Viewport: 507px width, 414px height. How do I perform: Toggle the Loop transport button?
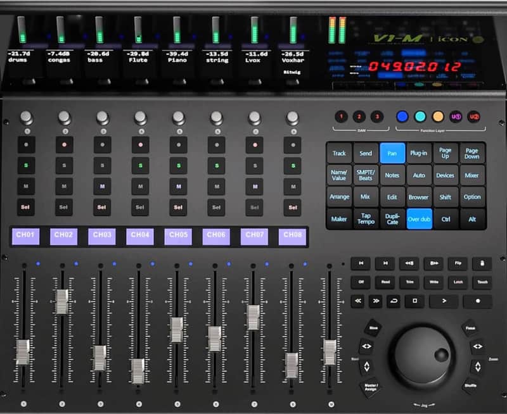394,301
